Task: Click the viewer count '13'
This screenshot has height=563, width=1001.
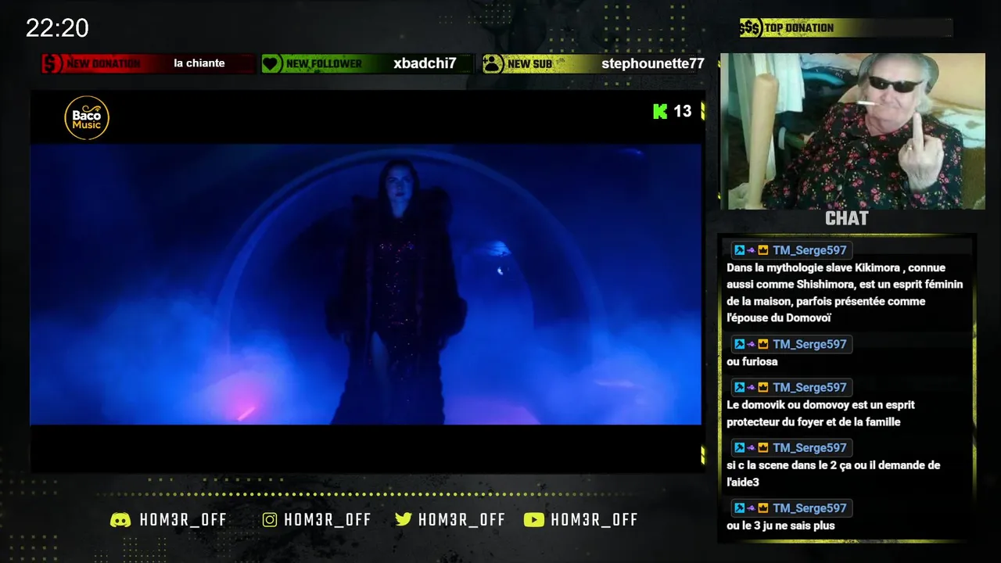Action: (683, 111)
